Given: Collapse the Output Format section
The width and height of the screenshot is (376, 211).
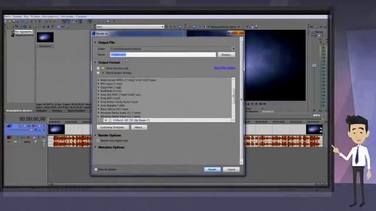Looking at the screenshot, I should point(95,63).
